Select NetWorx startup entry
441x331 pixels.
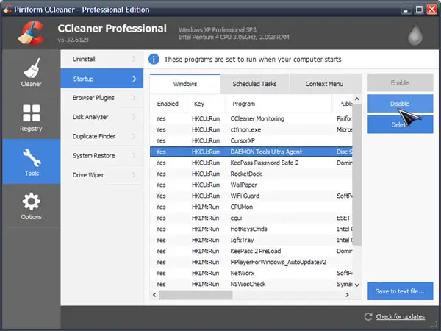[x=251, y=273]
